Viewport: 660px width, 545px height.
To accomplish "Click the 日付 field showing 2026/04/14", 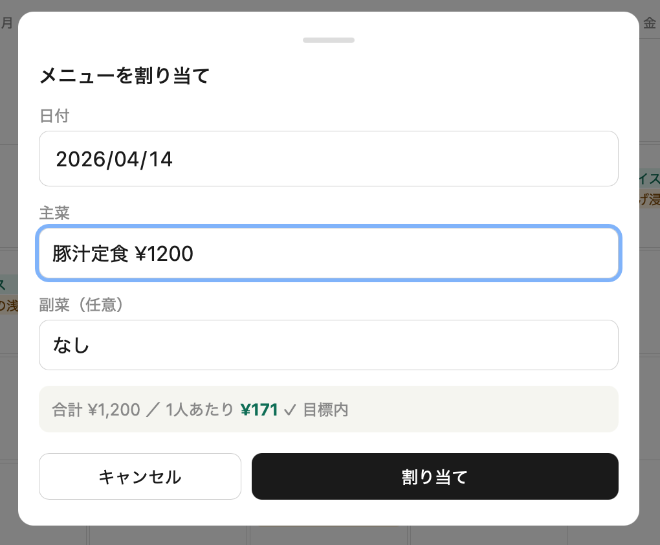I will pyautogui.click(x=329, y=159).
